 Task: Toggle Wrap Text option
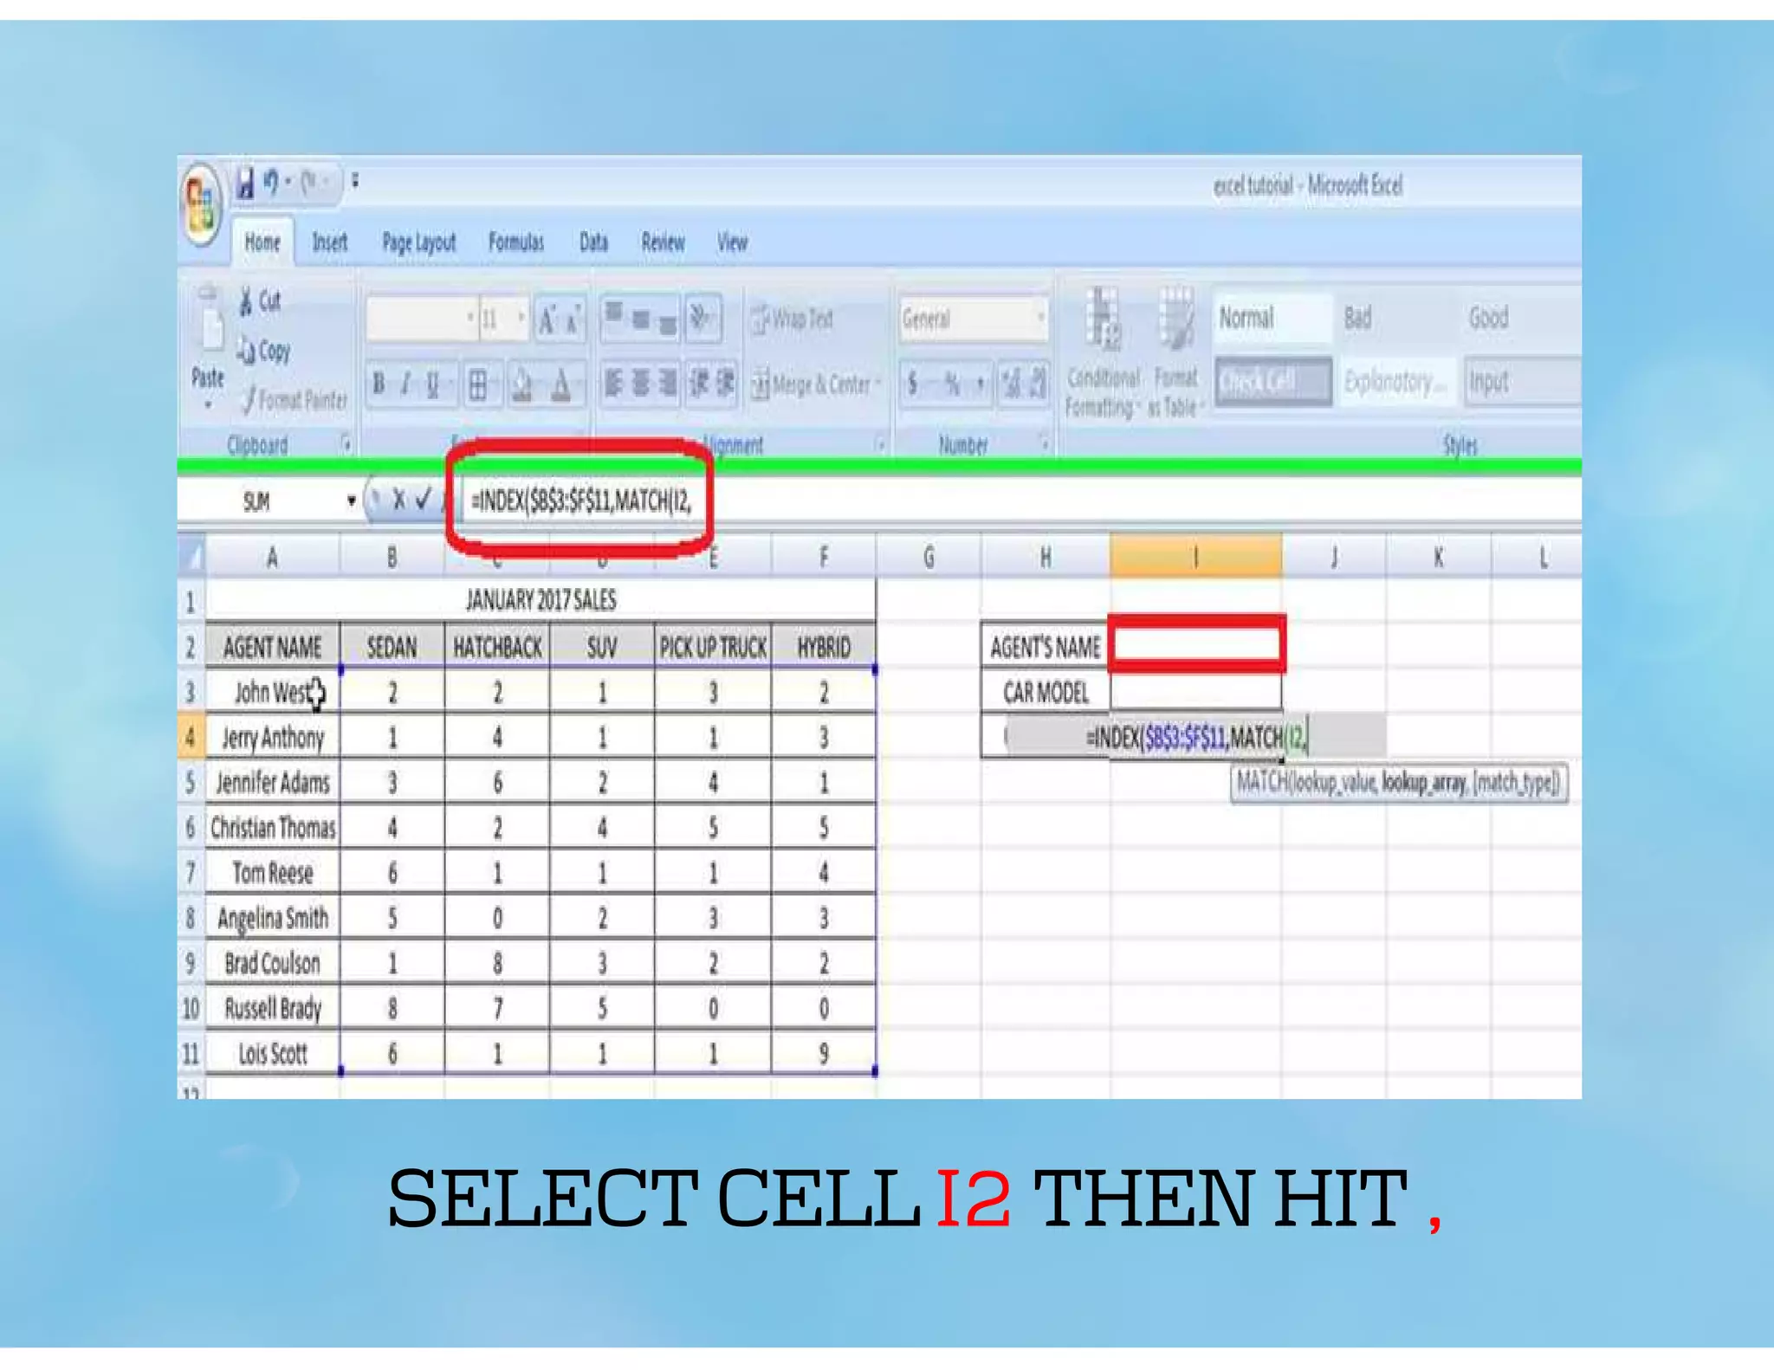[793, 320]
